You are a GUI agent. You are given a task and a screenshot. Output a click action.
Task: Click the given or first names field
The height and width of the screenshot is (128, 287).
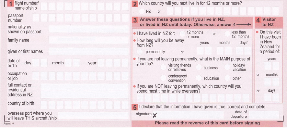pos(88,51)
